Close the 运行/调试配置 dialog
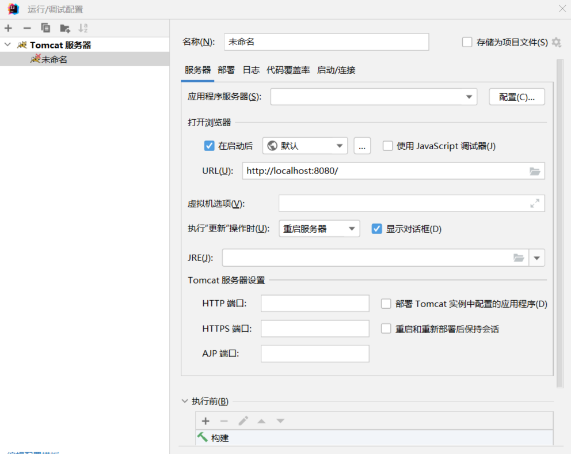 [562, 9]
